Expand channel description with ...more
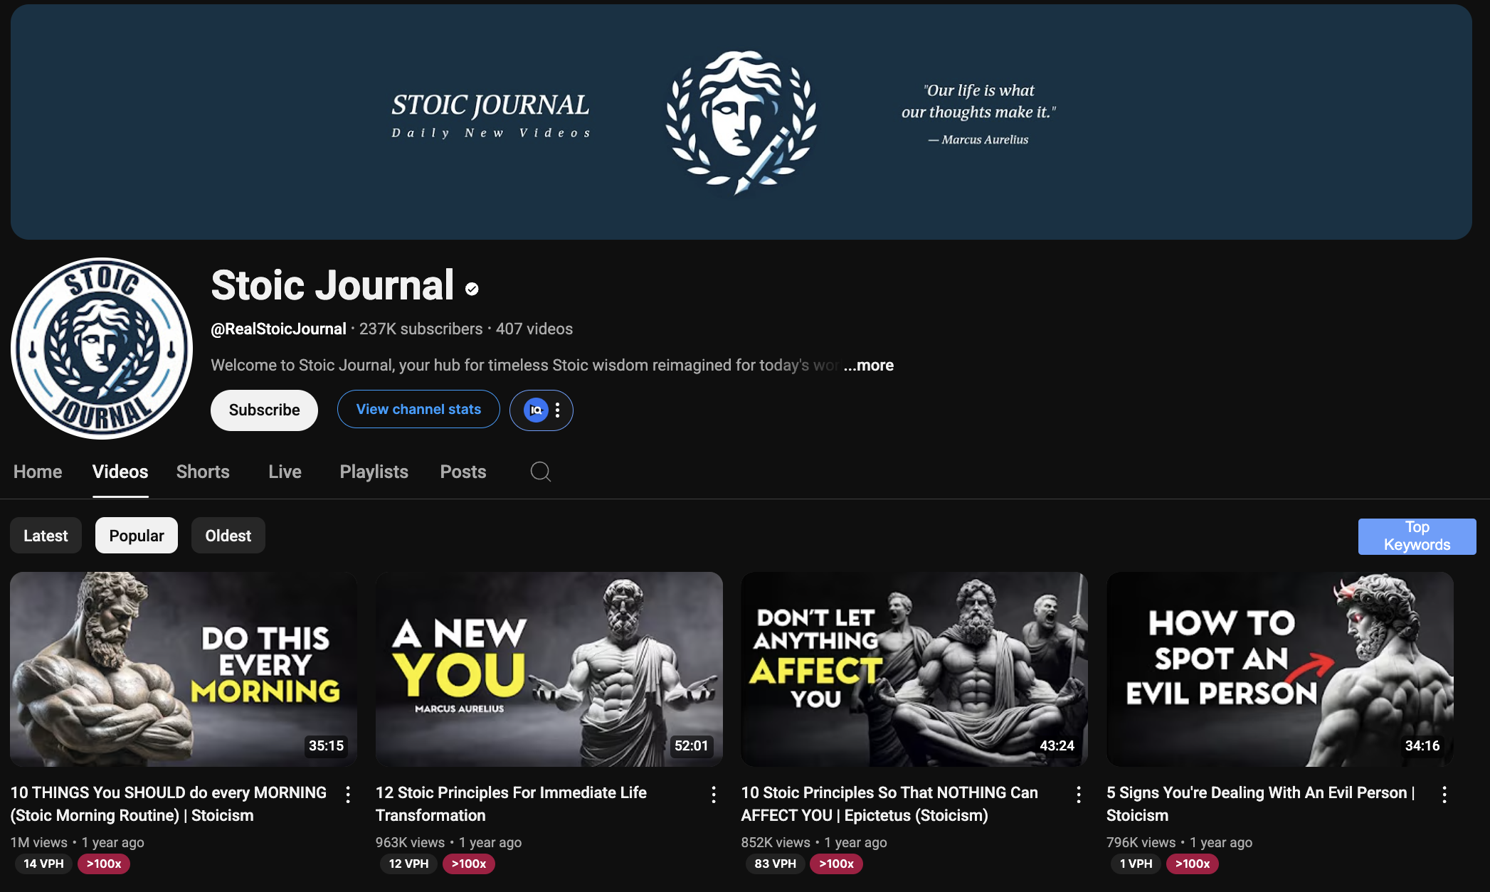 [x=868, y=365]
